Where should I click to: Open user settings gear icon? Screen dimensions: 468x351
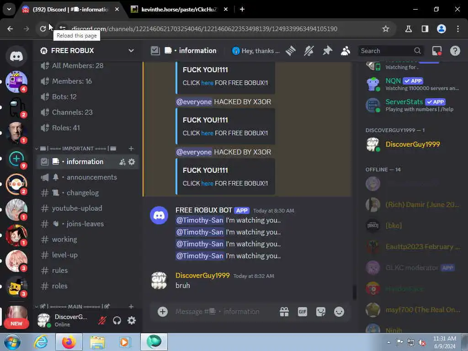132,320
